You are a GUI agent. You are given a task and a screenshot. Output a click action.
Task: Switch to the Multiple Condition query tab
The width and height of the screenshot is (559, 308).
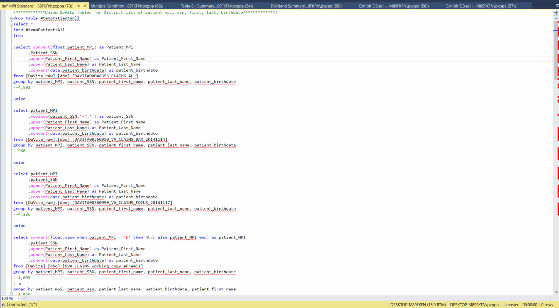tap(127, 6)
